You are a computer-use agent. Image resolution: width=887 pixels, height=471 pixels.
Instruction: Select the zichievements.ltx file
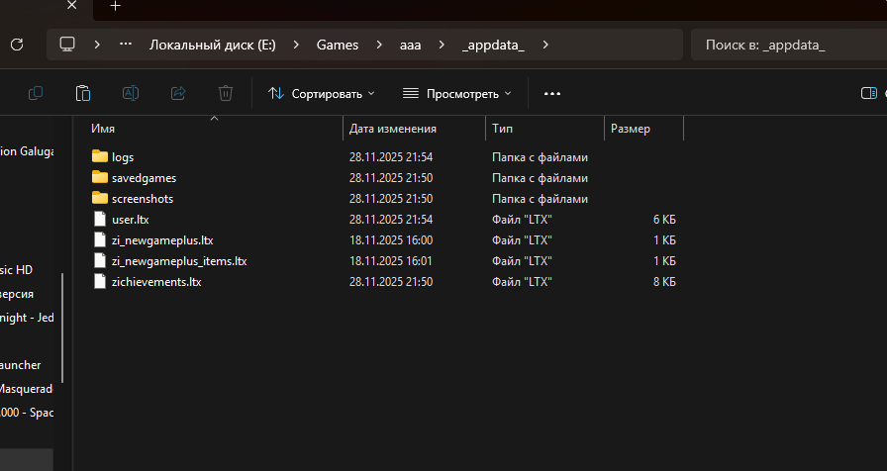(x=156, y=282)
